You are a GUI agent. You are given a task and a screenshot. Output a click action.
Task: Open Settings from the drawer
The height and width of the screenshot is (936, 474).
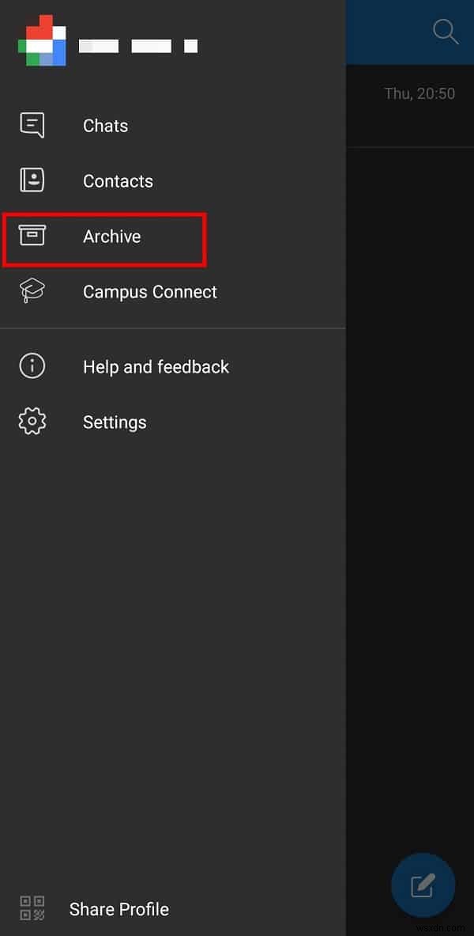coord(115,422)
